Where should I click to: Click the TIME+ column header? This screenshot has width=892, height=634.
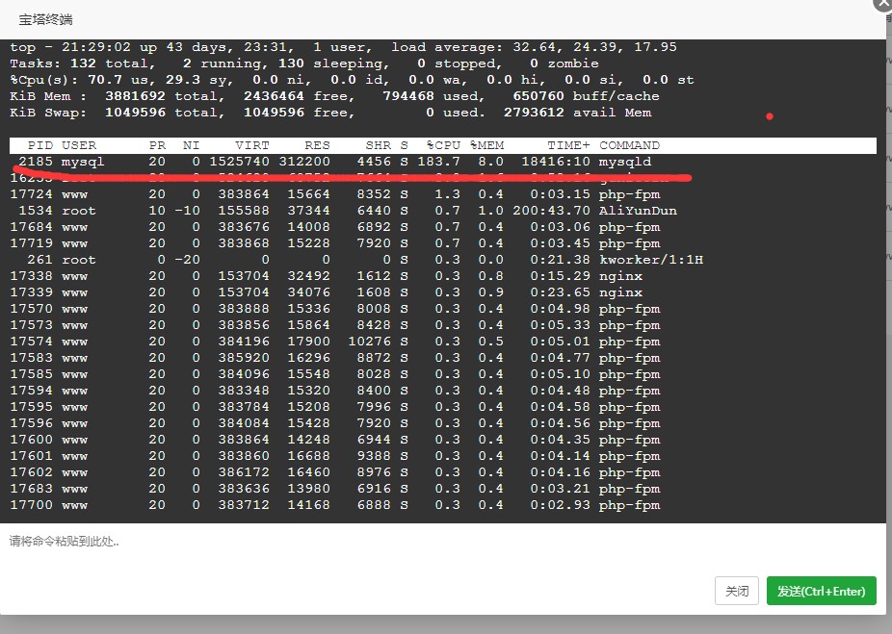568,146
